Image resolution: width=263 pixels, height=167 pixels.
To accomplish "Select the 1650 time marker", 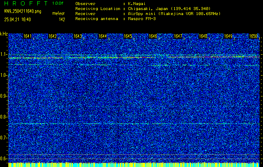I will [253, 36].
